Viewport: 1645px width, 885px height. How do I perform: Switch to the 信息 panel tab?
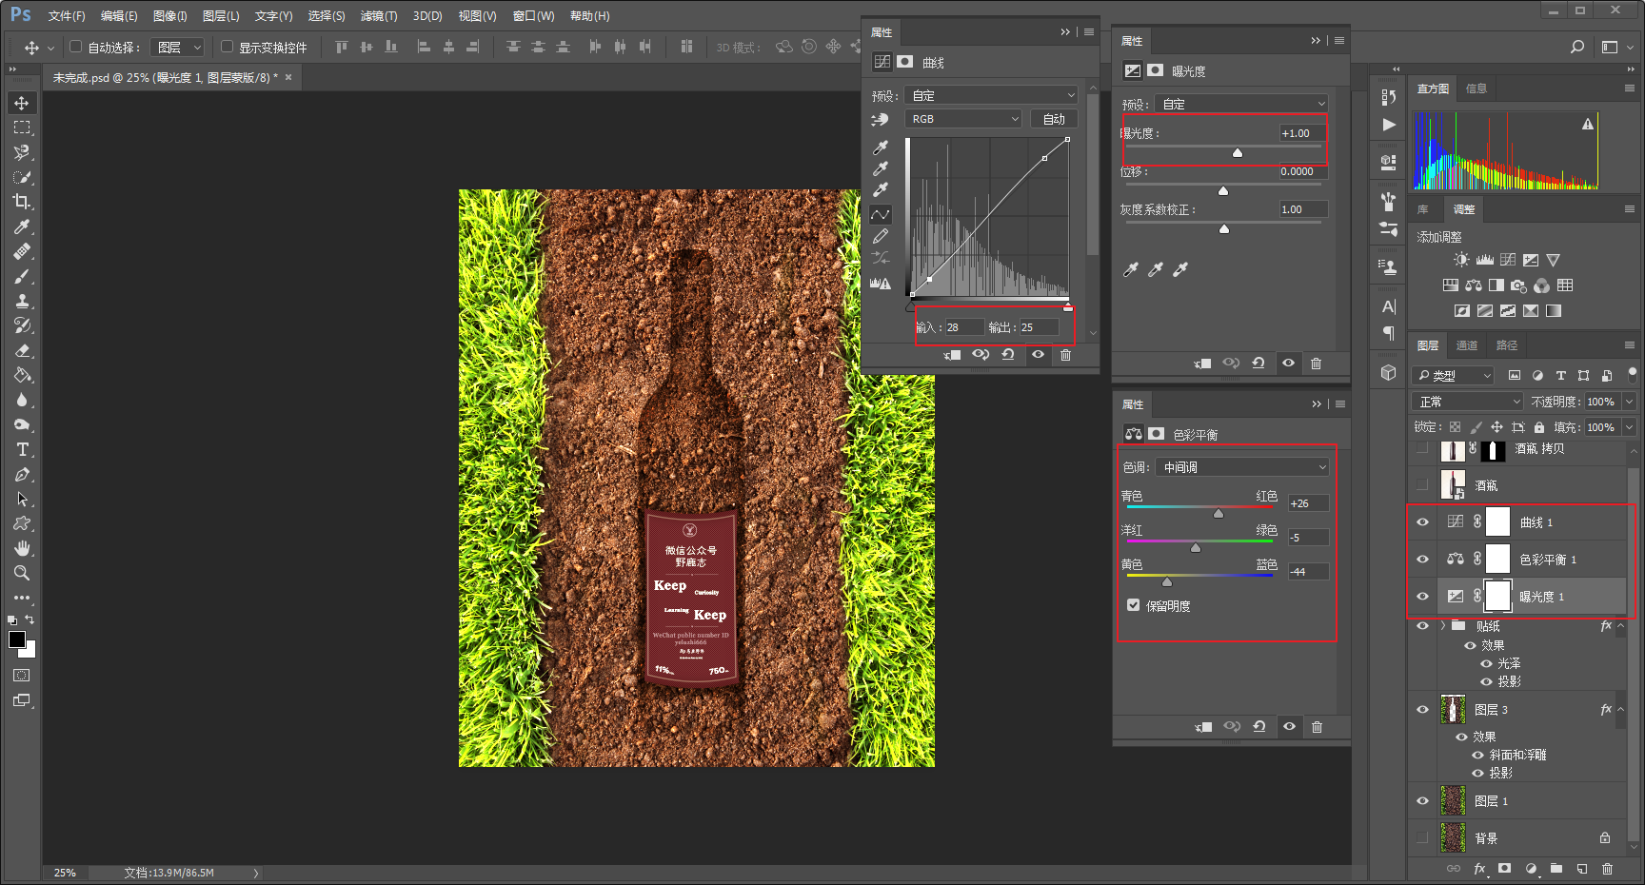1477,88
